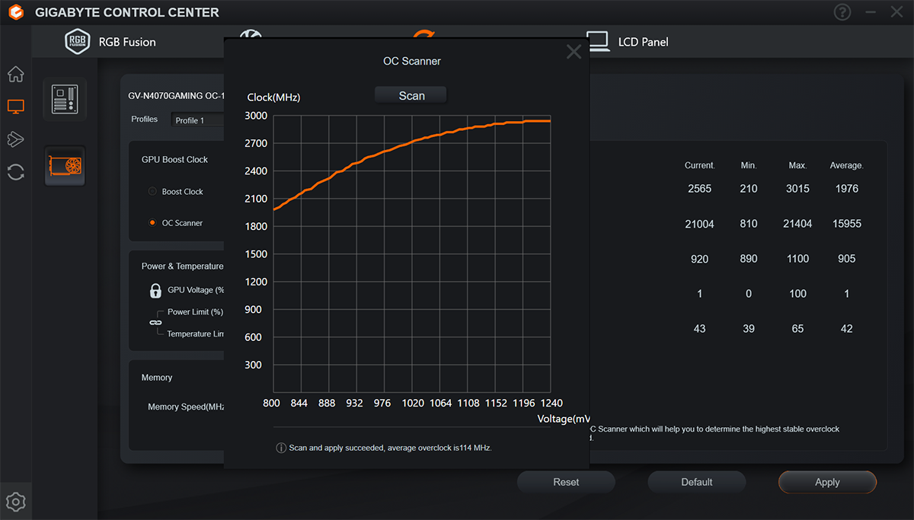914x520 pixels.
Task: Toggle the power-temperature link chain icon
Action: tap(155, 323)
